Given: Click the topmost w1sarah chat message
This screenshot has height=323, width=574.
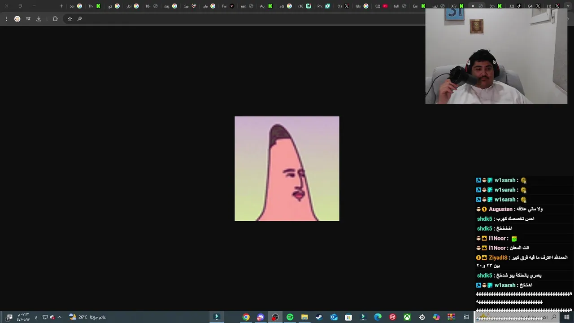Looking at the screenshot, I should click(x=501, y=180).
